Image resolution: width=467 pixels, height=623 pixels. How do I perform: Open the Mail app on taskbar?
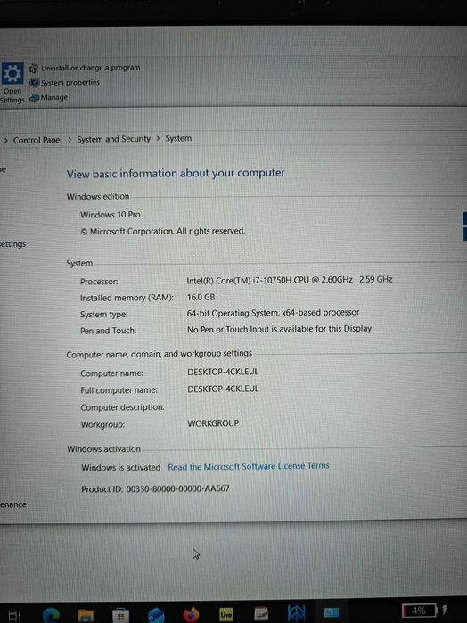[156, 615]
